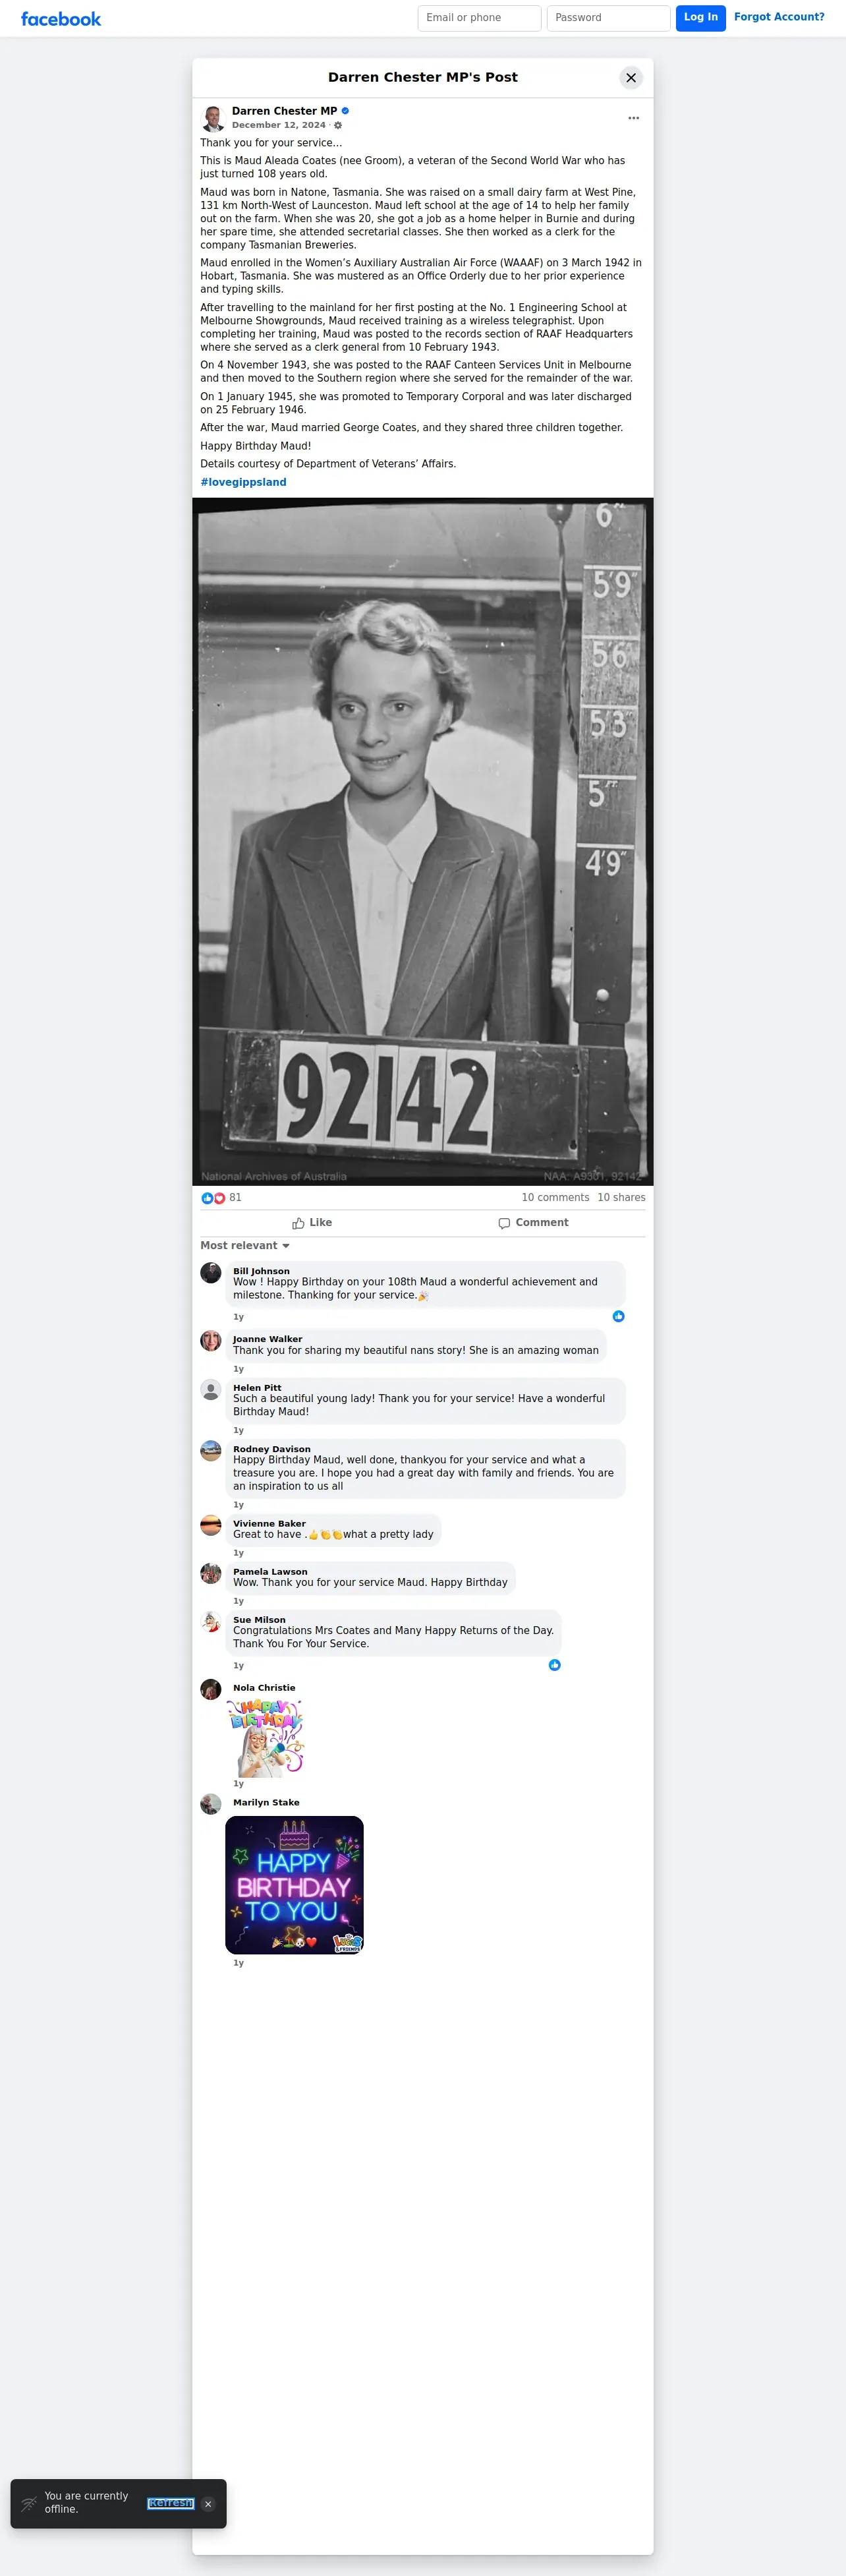846x2576 pixels.
Task: Click the Facebook logo
Action: [61, 19]
